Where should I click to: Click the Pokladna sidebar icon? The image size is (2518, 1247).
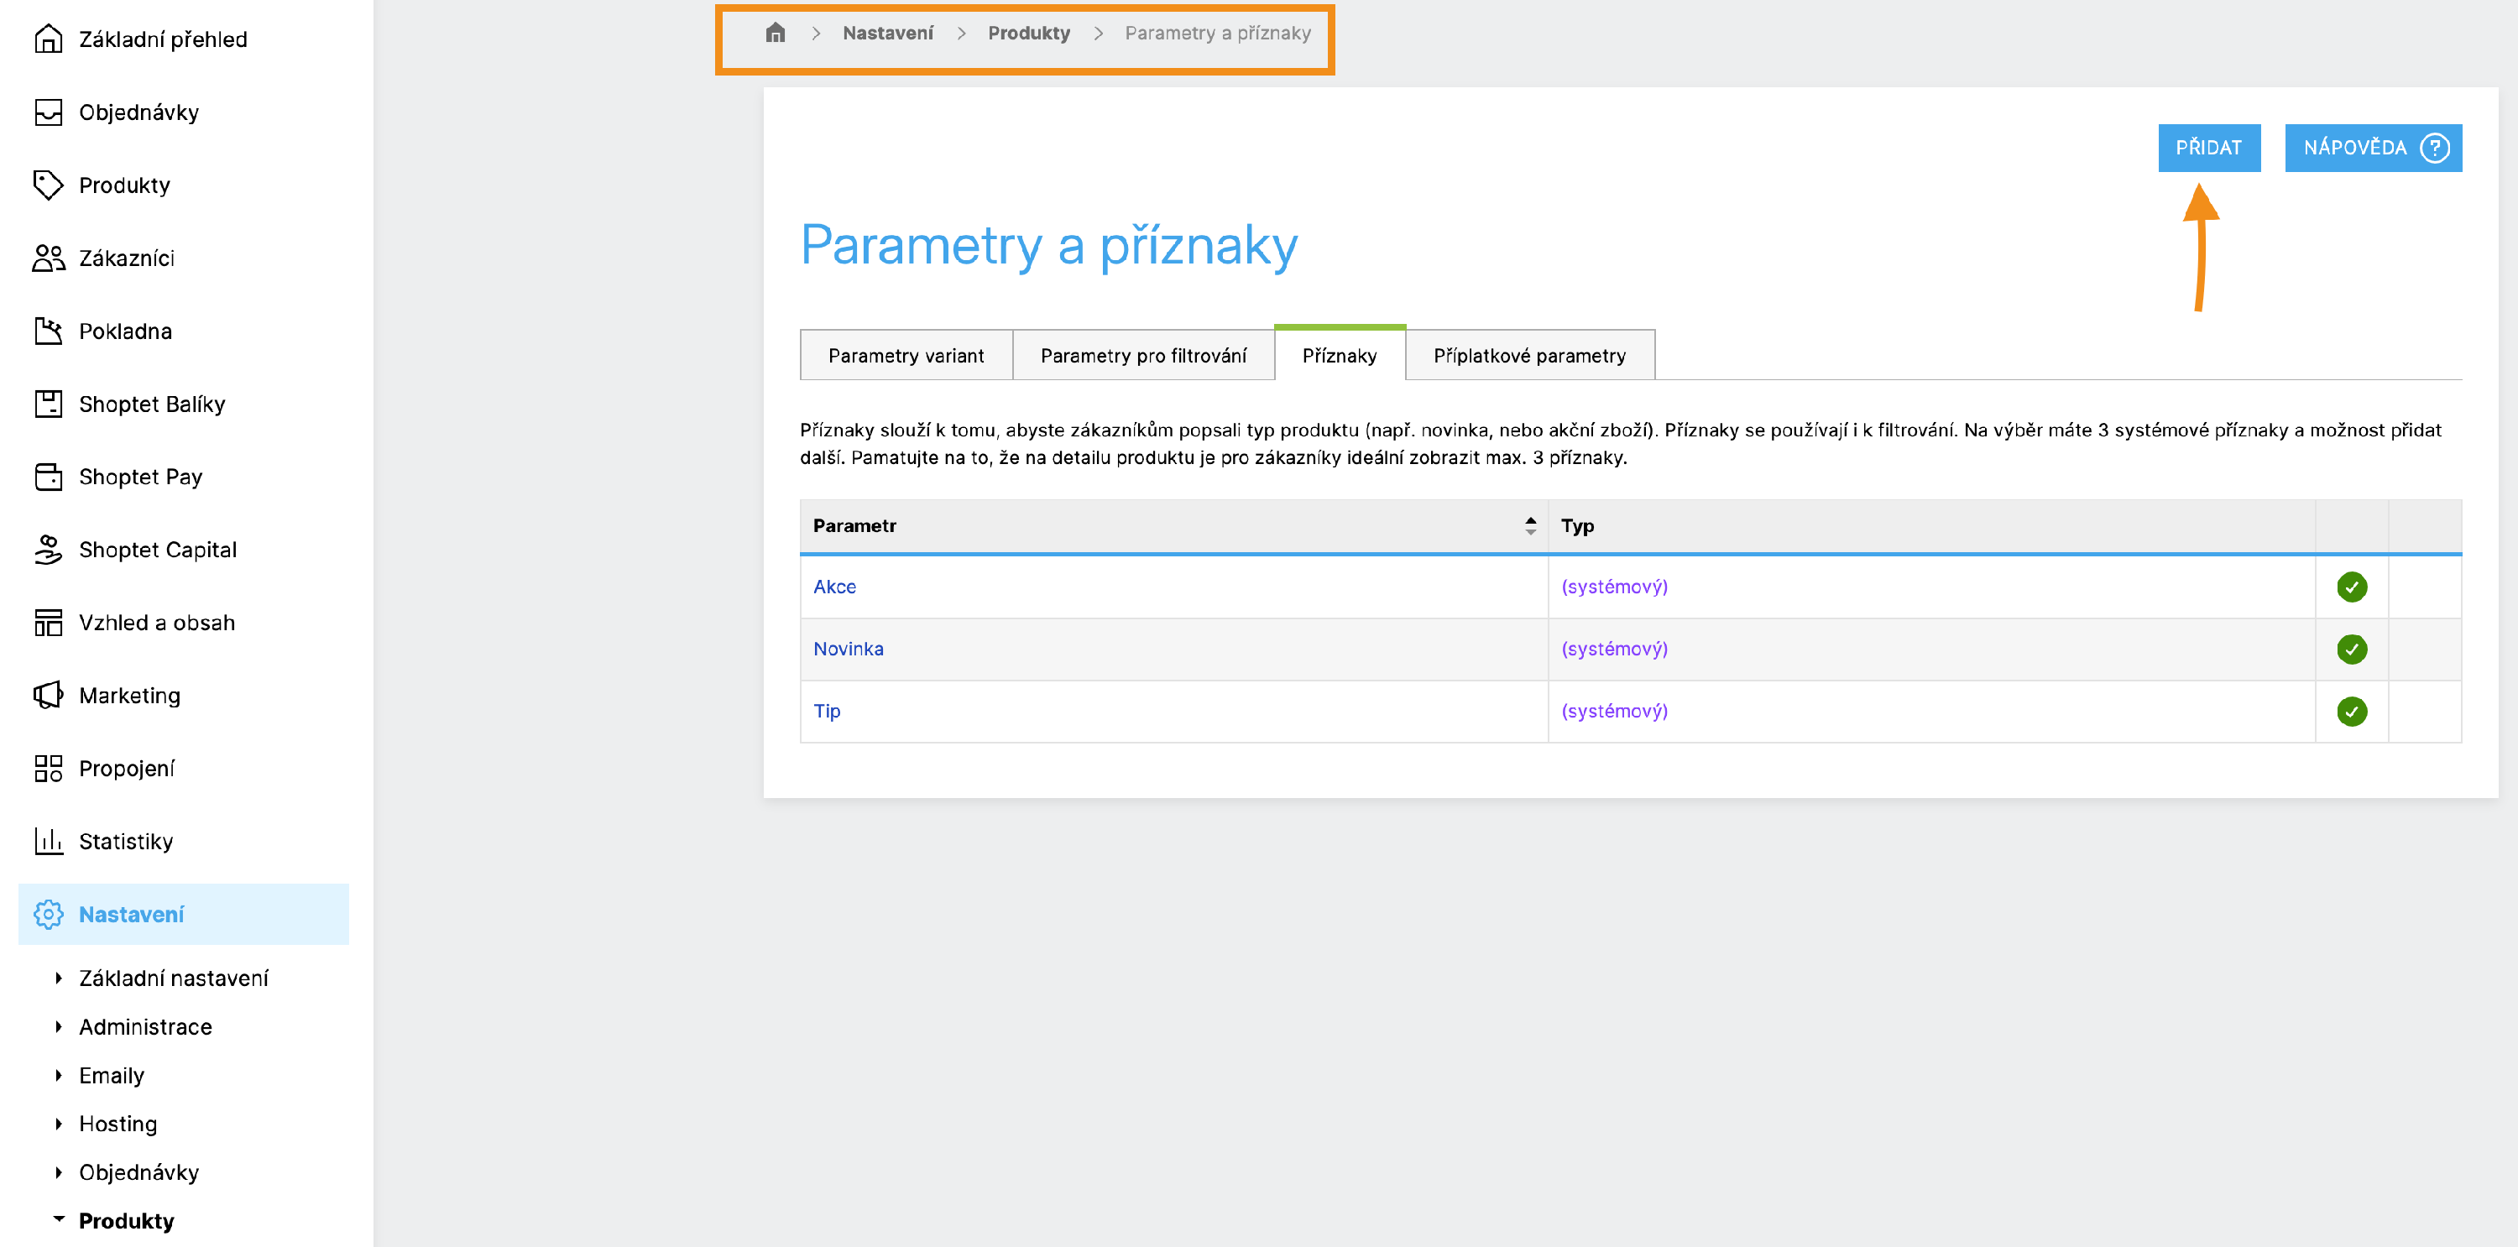48,331
